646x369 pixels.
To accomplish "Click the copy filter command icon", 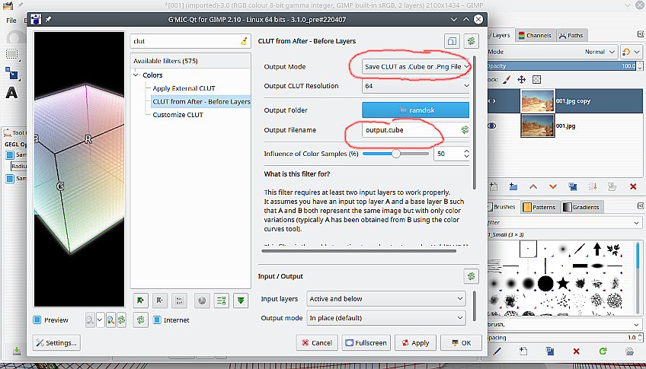I will pos(452,41).
